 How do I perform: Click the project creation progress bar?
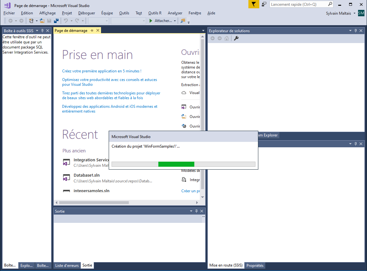183,164
